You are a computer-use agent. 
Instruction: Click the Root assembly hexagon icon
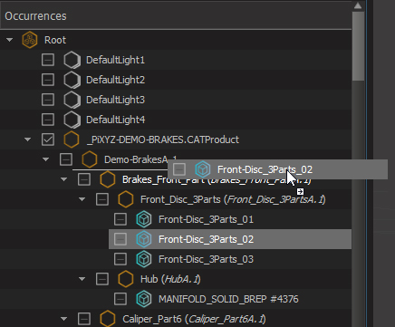point(30,40)
